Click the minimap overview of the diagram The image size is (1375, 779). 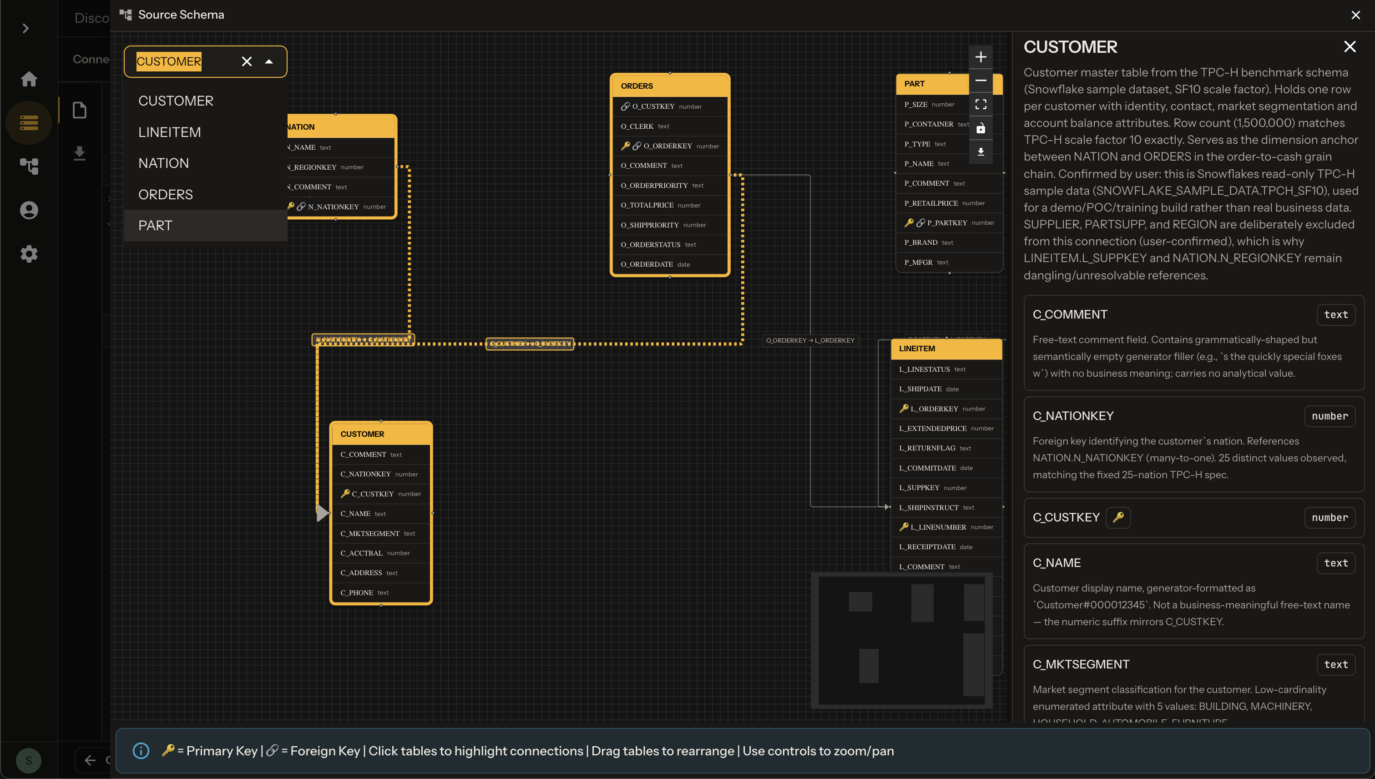tap(901, 640)
